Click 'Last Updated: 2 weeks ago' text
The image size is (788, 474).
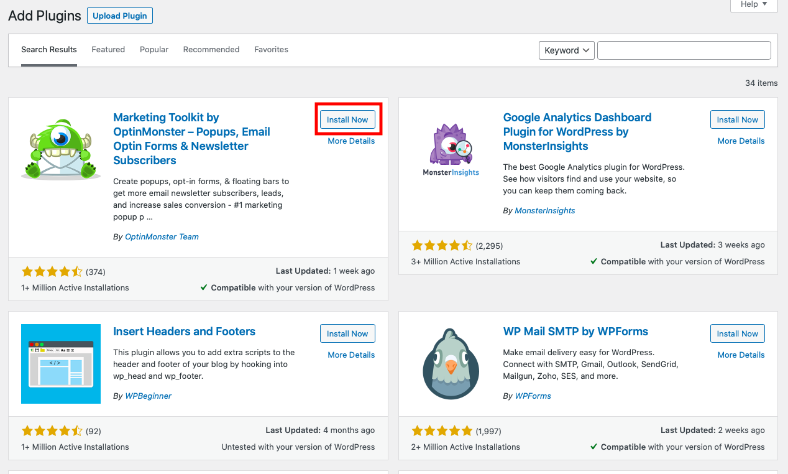click(713, 430)
